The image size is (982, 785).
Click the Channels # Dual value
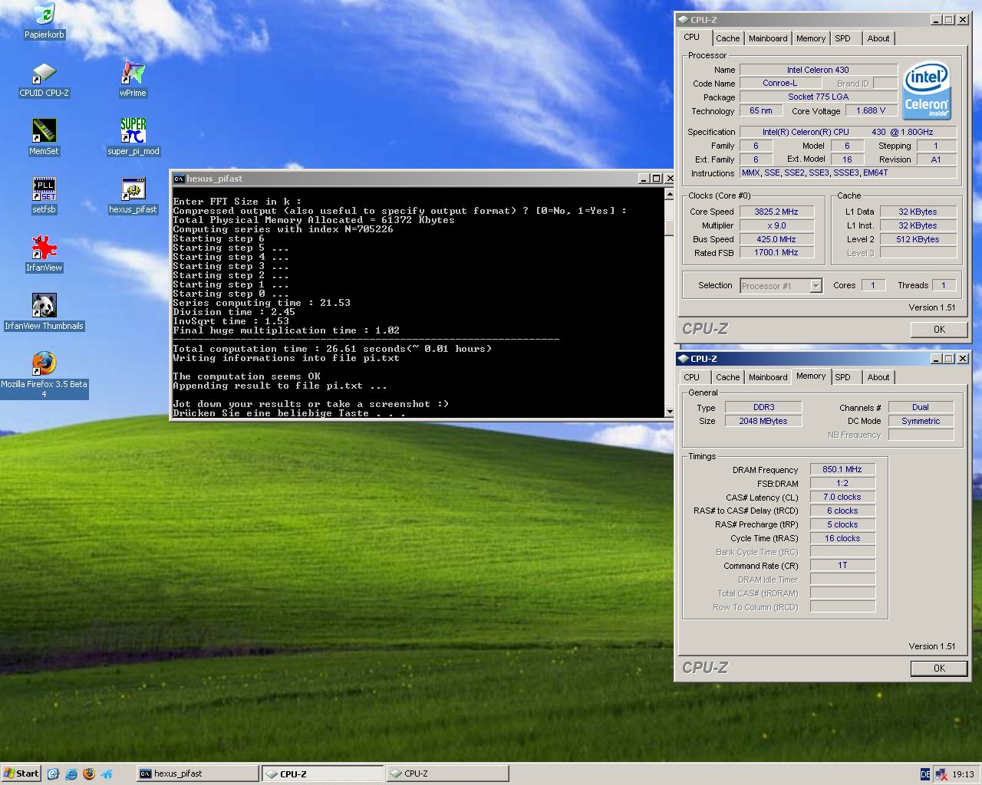click(x=921, y=407)
